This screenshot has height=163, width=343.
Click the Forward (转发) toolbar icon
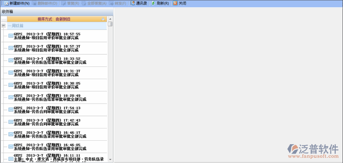coord(111,3)
